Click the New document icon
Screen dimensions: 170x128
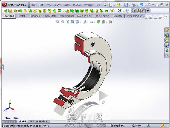pos(111,5)
